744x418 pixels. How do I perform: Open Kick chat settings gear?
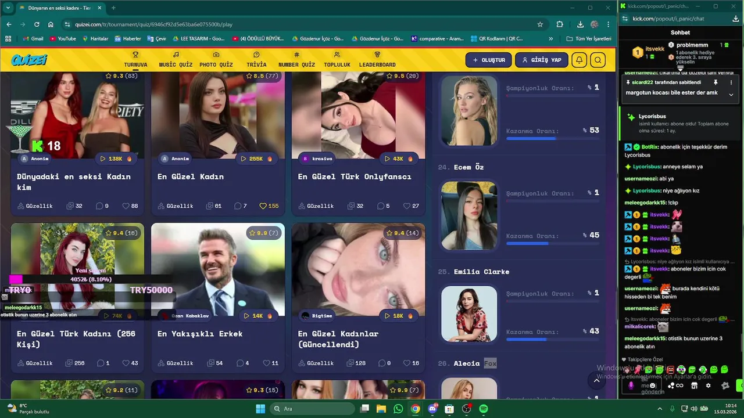point(708,385)
